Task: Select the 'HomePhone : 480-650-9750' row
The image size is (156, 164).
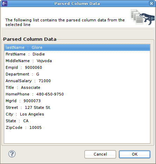Action: pos(77,94)
